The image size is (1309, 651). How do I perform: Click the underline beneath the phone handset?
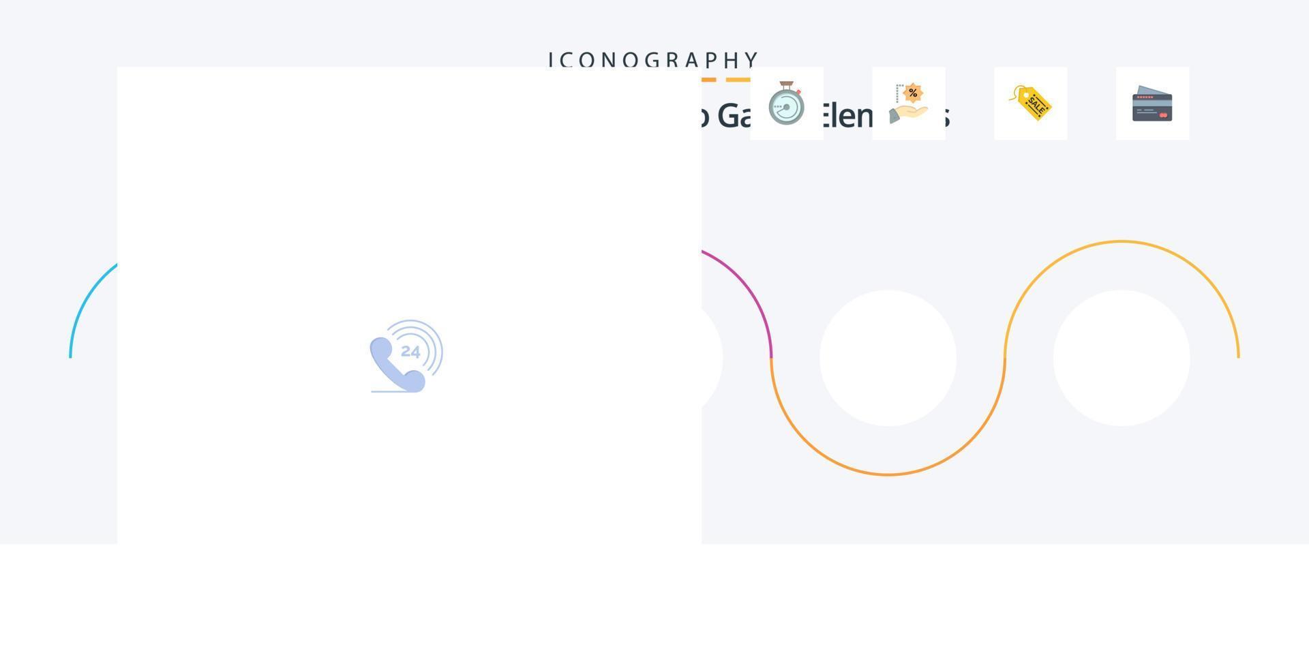[395, 391]
